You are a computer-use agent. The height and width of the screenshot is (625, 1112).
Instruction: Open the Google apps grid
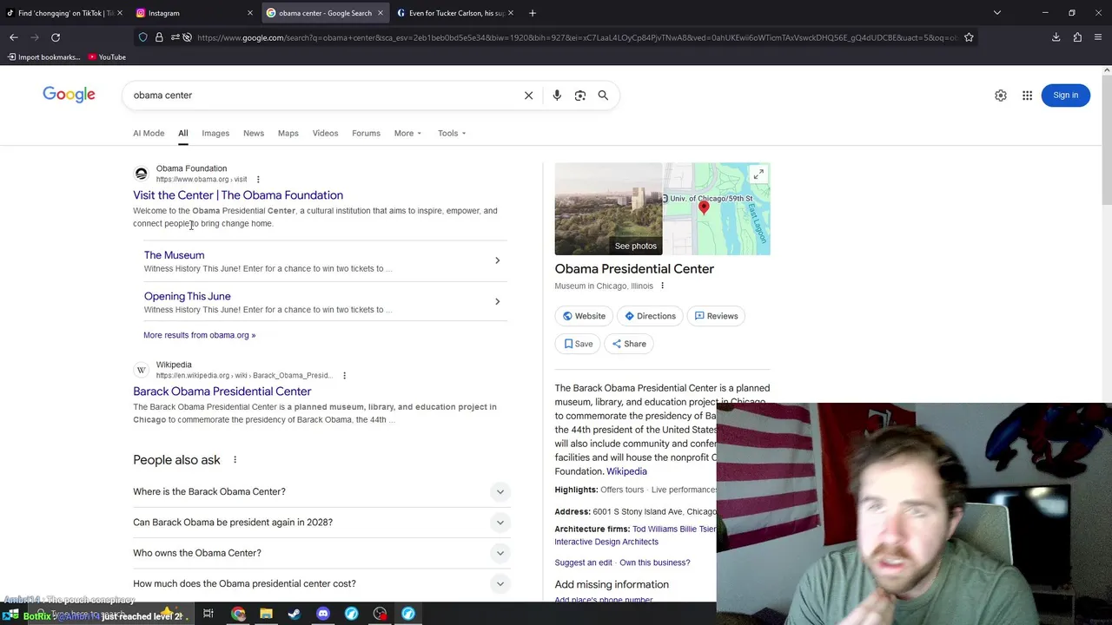point(1028,95)
